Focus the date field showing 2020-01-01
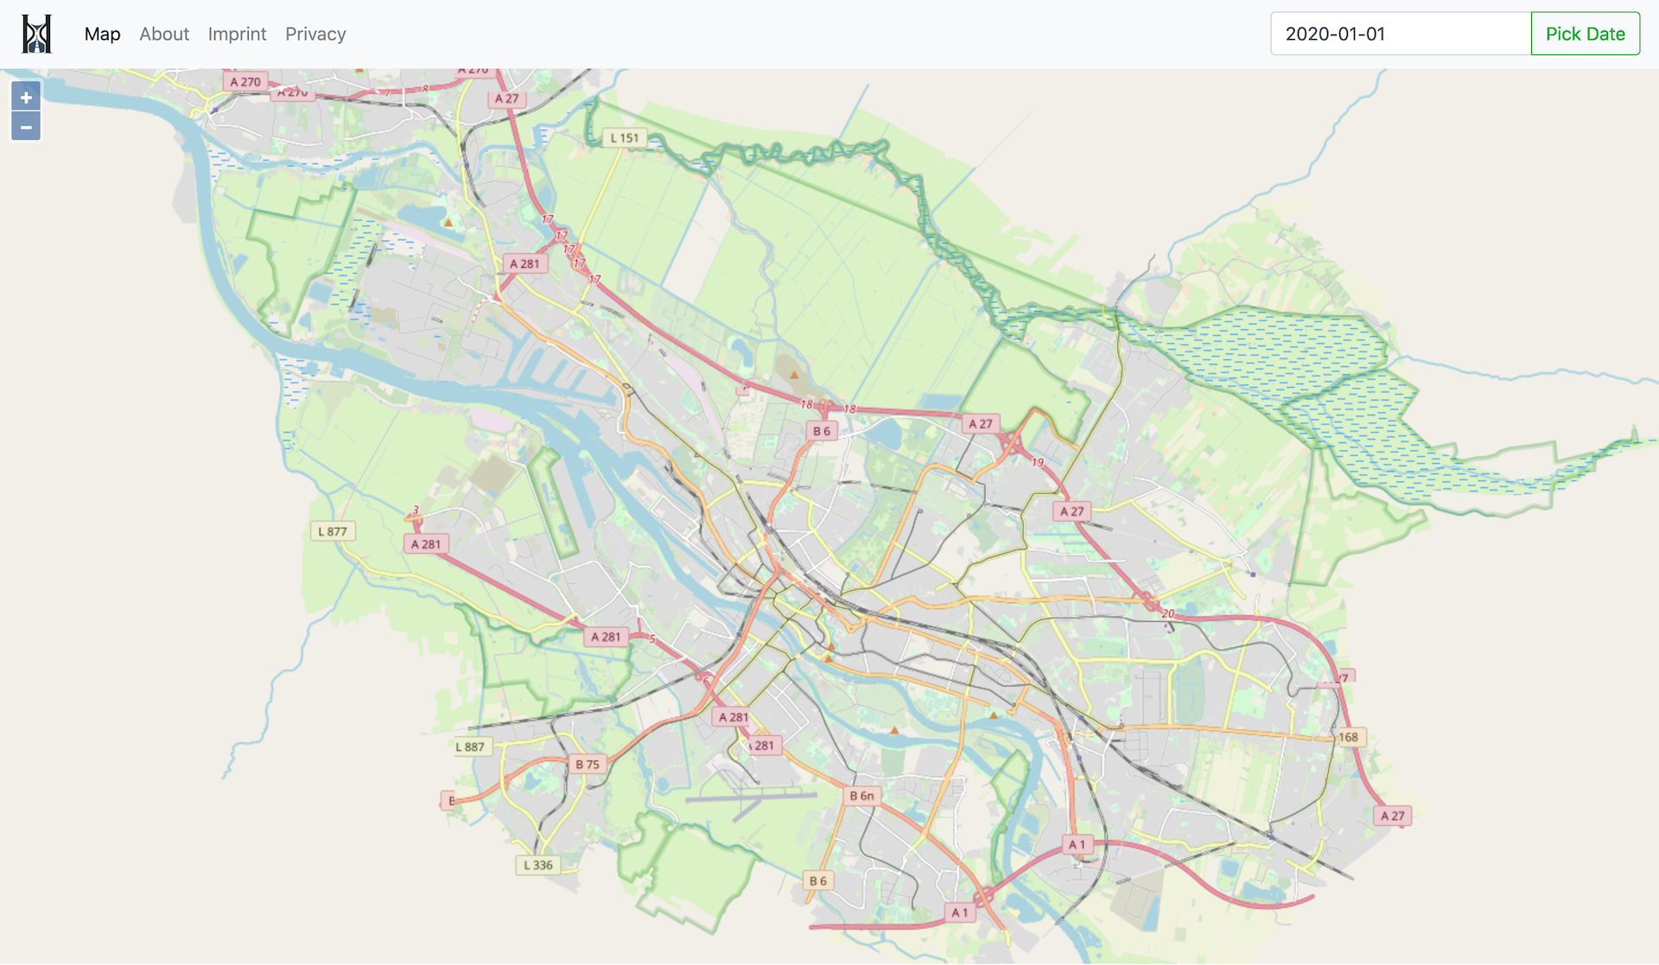 coord(1400,34)
